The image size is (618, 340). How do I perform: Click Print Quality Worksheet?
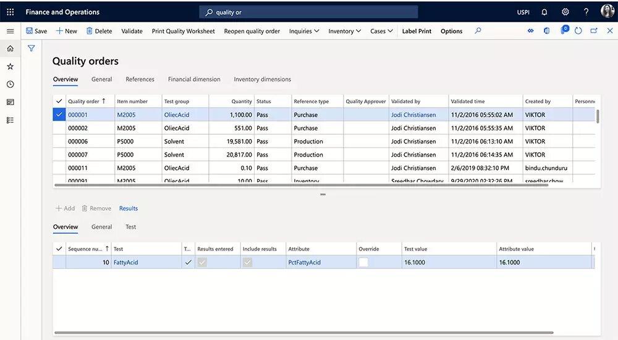pos(184,31)
